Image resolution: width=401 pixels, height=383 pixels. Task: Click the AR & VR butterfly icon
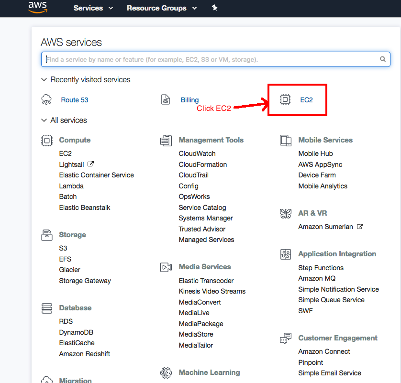click(x=286, y=214)
